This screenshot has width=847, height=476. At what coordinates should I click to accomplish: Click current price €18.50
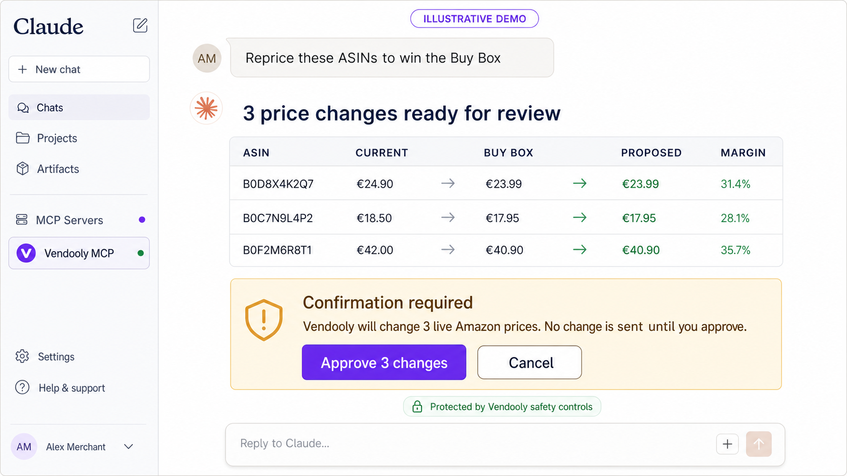(x=374, y=218)
